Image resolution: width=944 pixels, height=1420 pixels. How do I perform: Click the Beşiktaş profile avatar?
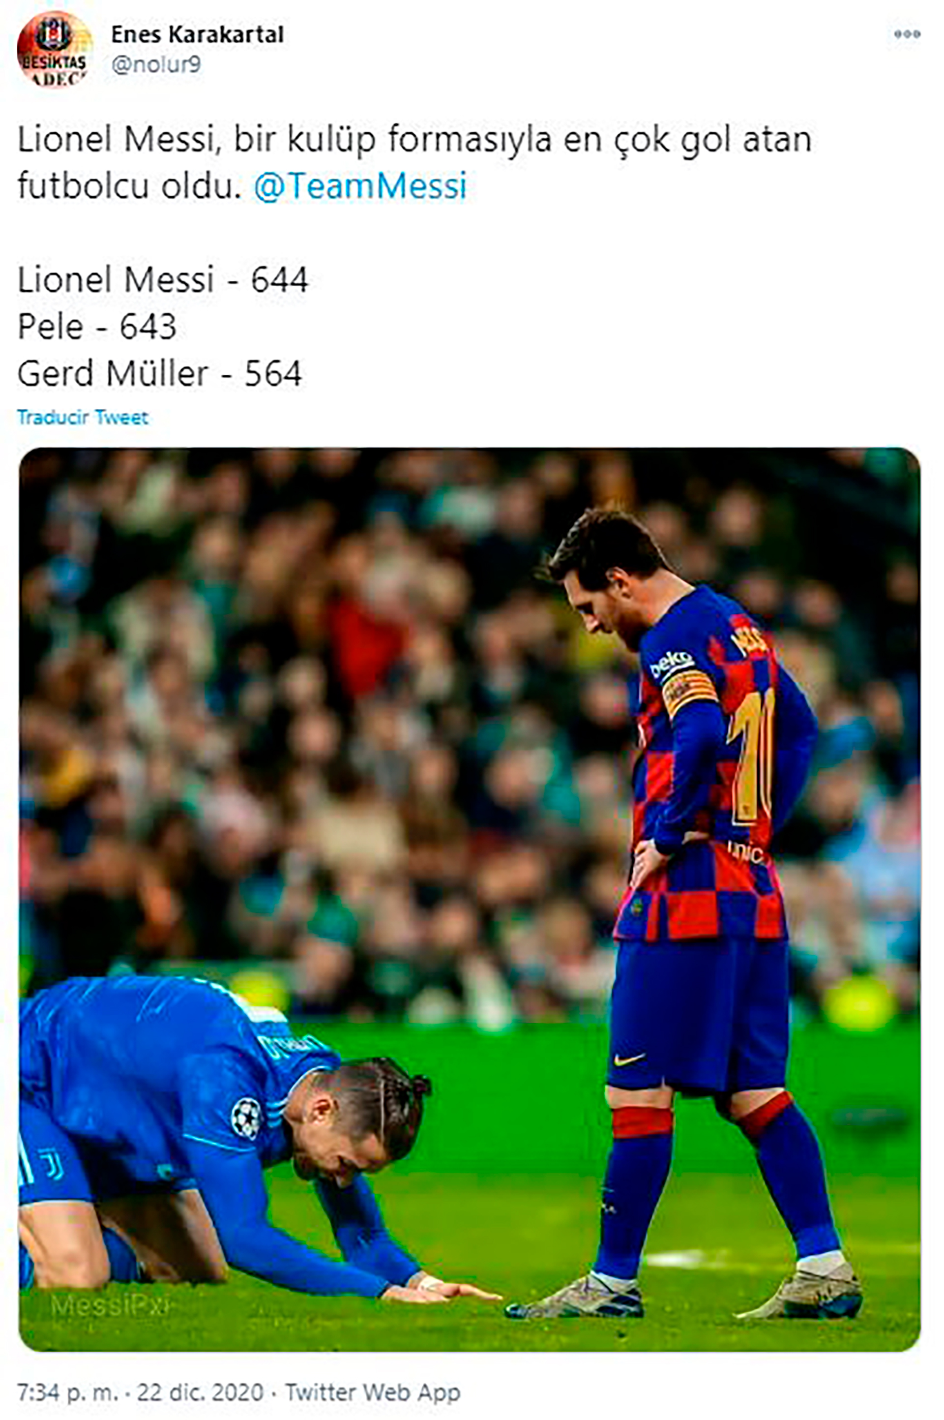(54, 49)
